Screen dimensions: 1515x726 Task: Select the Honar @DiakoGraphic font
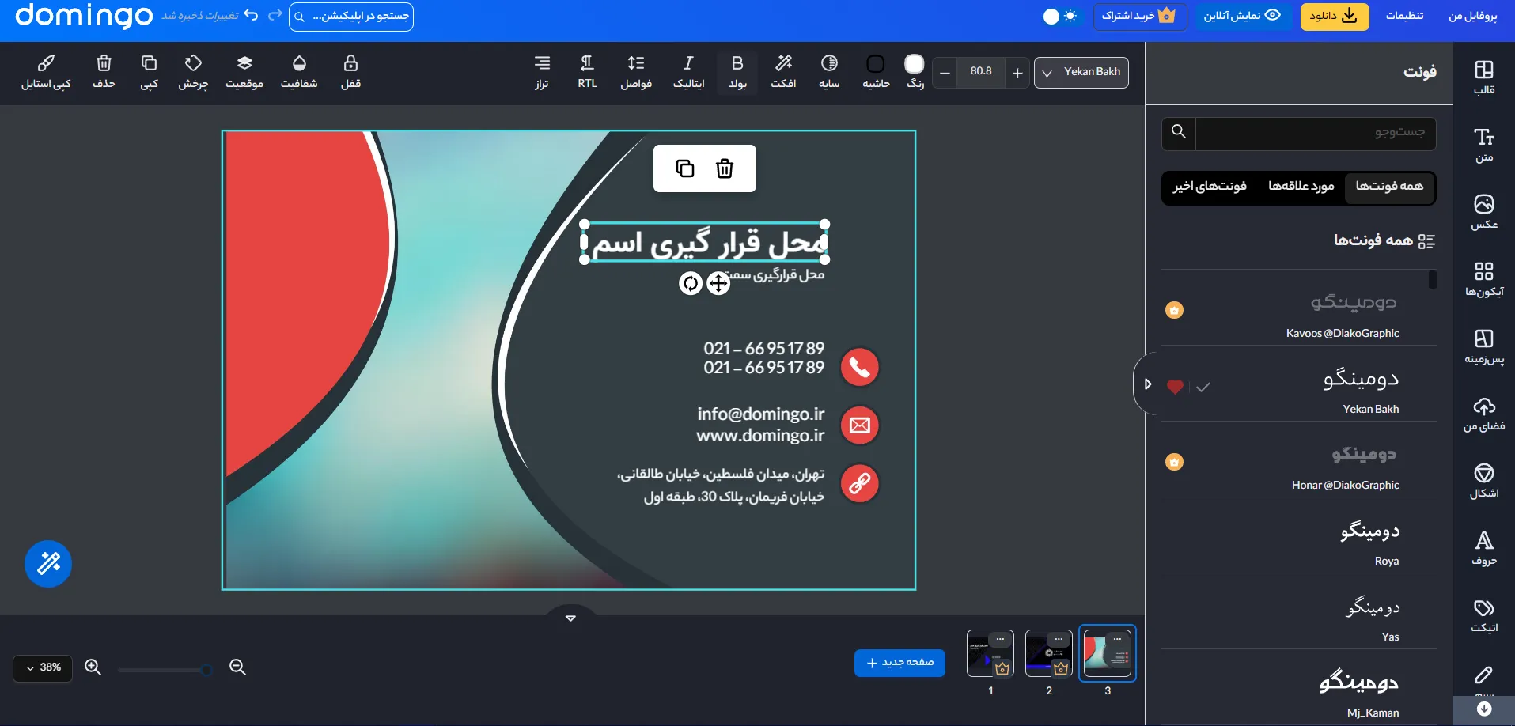[1299, 463]
